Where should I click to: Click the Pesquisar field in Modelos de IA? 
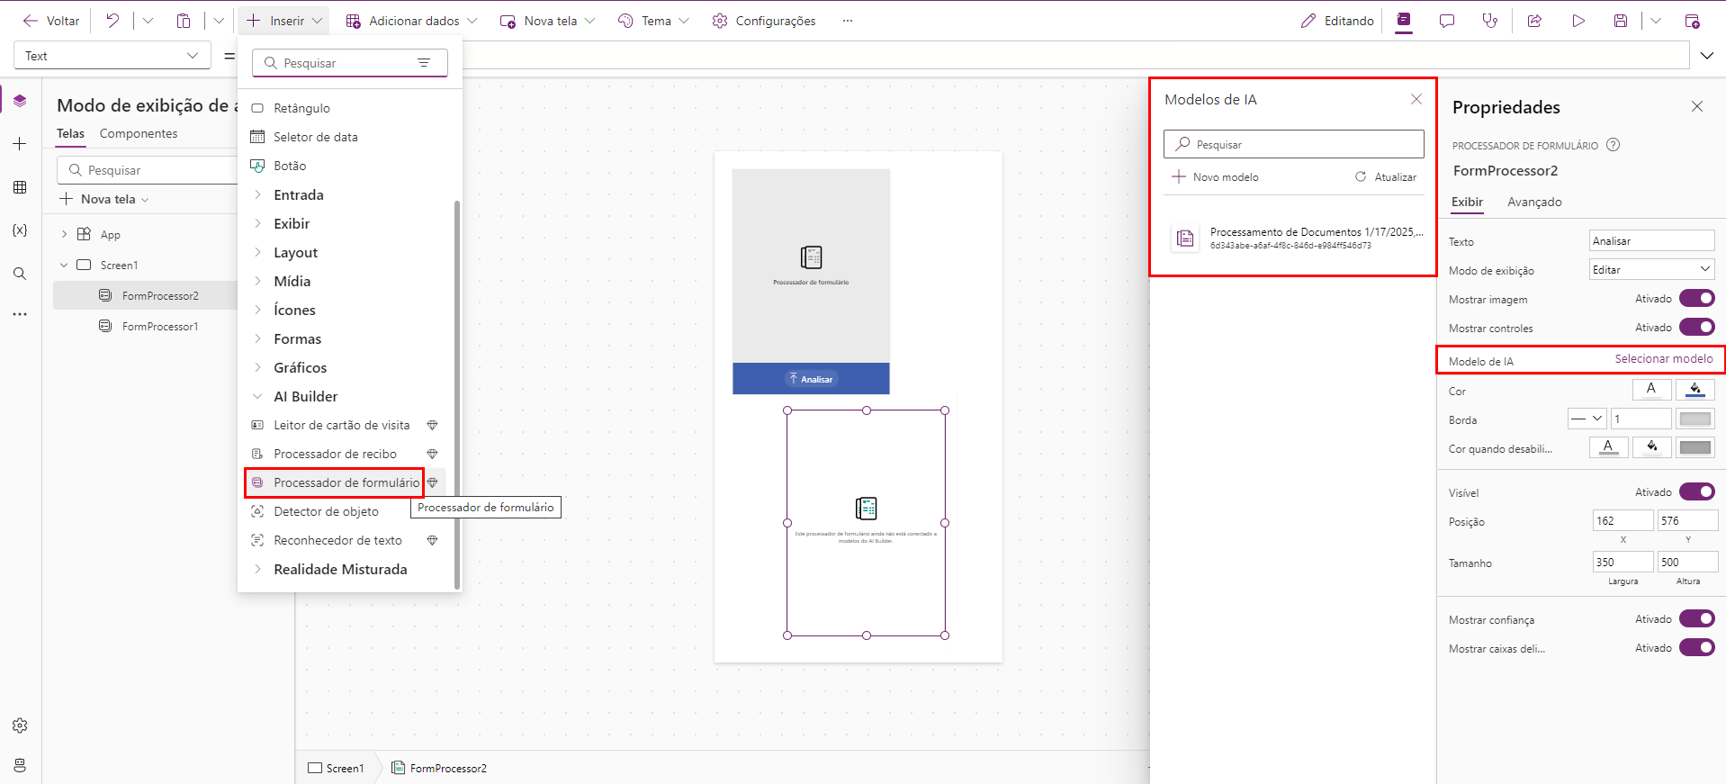[1293, 144]
